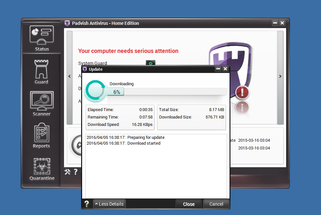Image resolution: width=321 pixels, height=215 pixels.
Task: Click the teal circular progress spinner
Action: 95,90
